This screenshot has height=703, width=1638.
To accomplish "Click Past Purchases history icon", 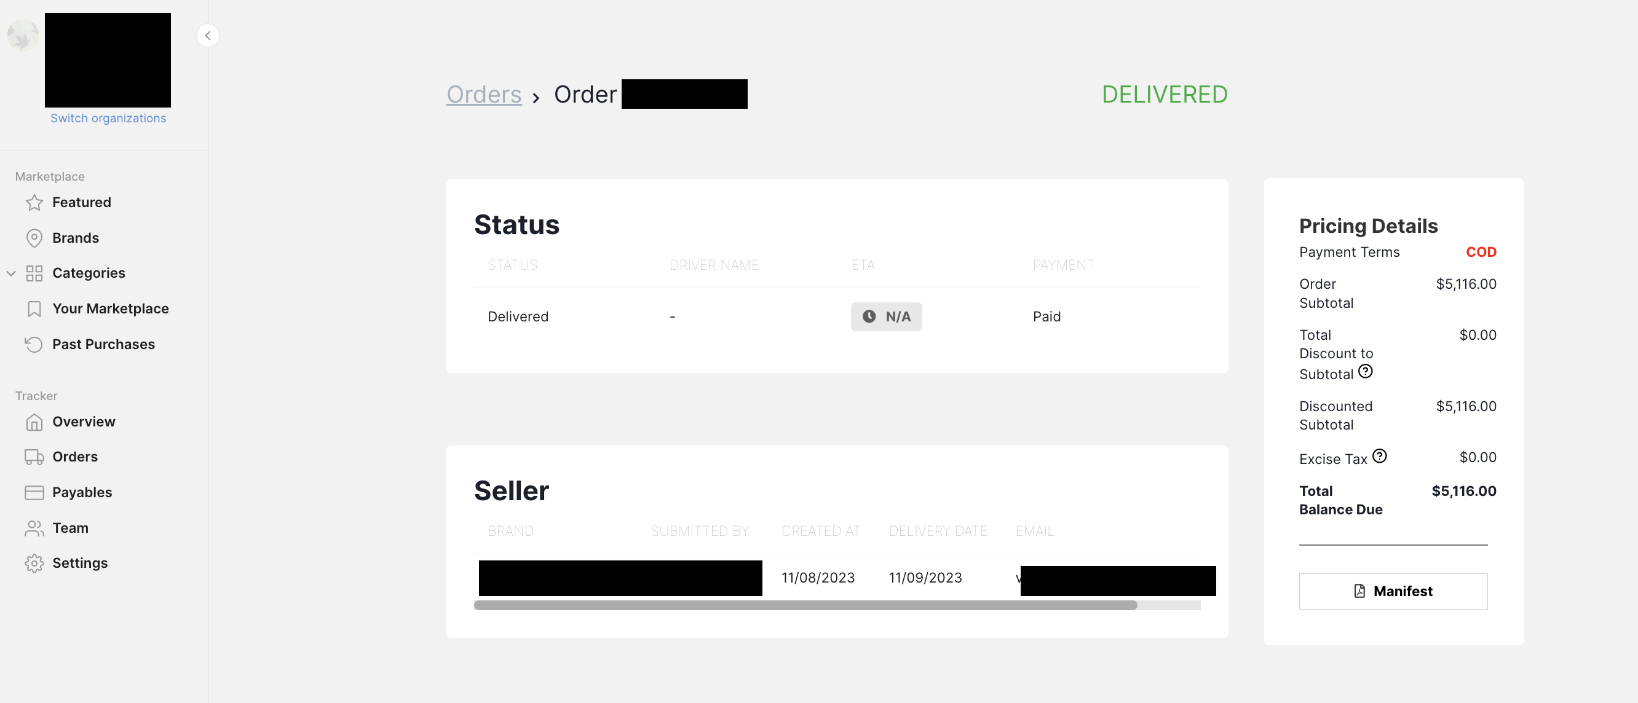I will tap(34, 345).
